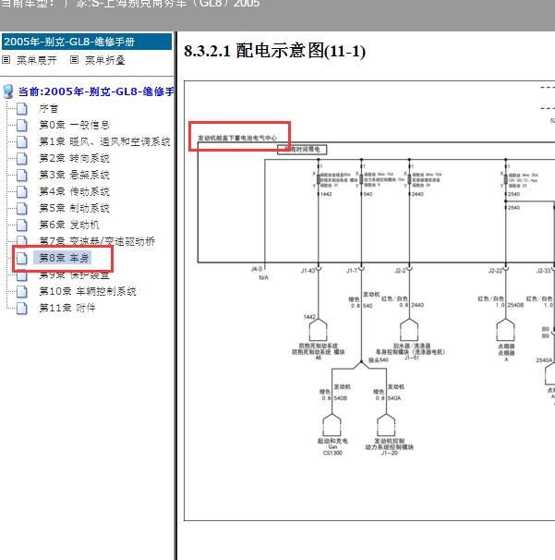This screenshot has height=560, width=555.
Task: Open chapter 第3章 悬架系统
Action: click(74, 175)
